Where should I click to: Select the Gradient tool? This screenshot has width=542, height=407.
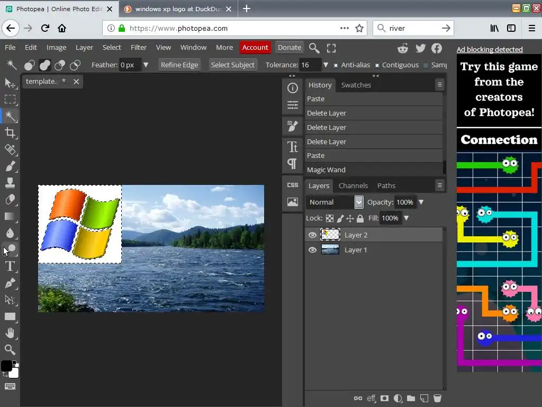[10, 216]
